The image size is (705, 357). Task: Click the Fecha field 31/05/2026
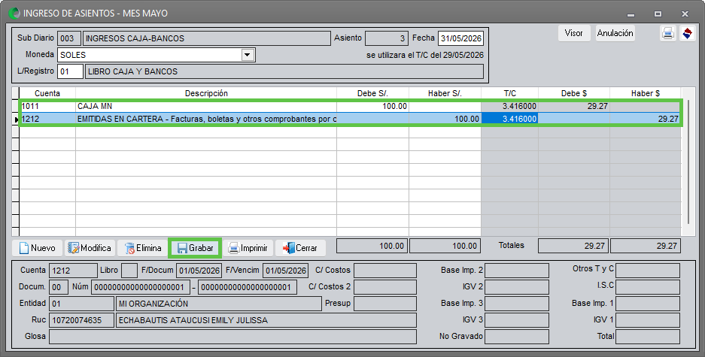click(x=461, y=38)
